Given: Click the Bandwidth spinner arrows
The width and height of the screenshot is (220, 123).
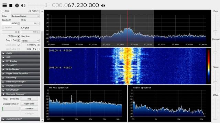Looking at the screenshot, I should 18,24.
